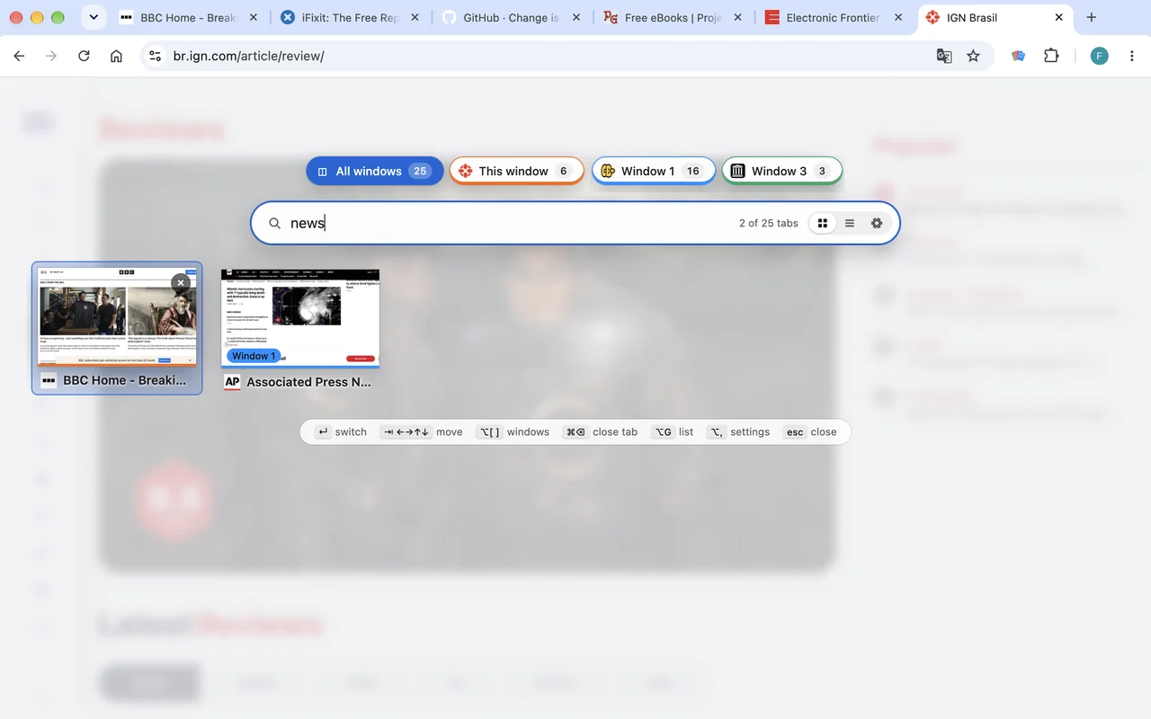Viewport: 1151px width, 719px height.
Task: Click the "2 of 25 tabs" counter text
Action: coord(768,223)
